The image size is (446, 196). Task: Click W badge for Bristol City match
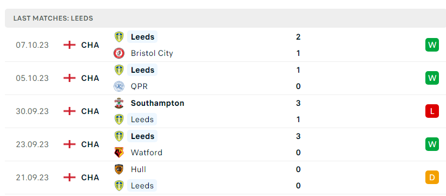(x=432, y=45)
